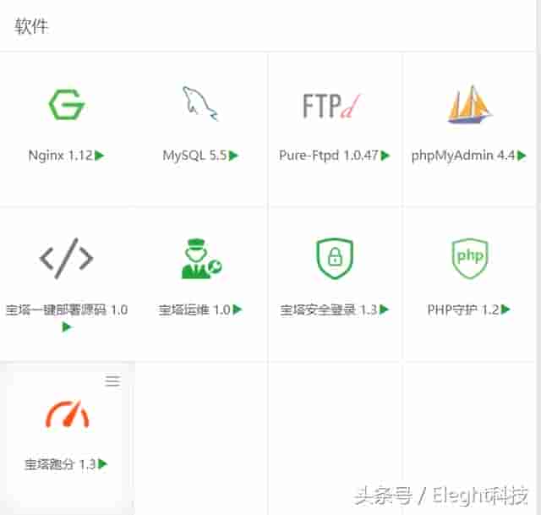
Task: Launch the orange speedometer benchmark icon
Action: click(68, 414)
